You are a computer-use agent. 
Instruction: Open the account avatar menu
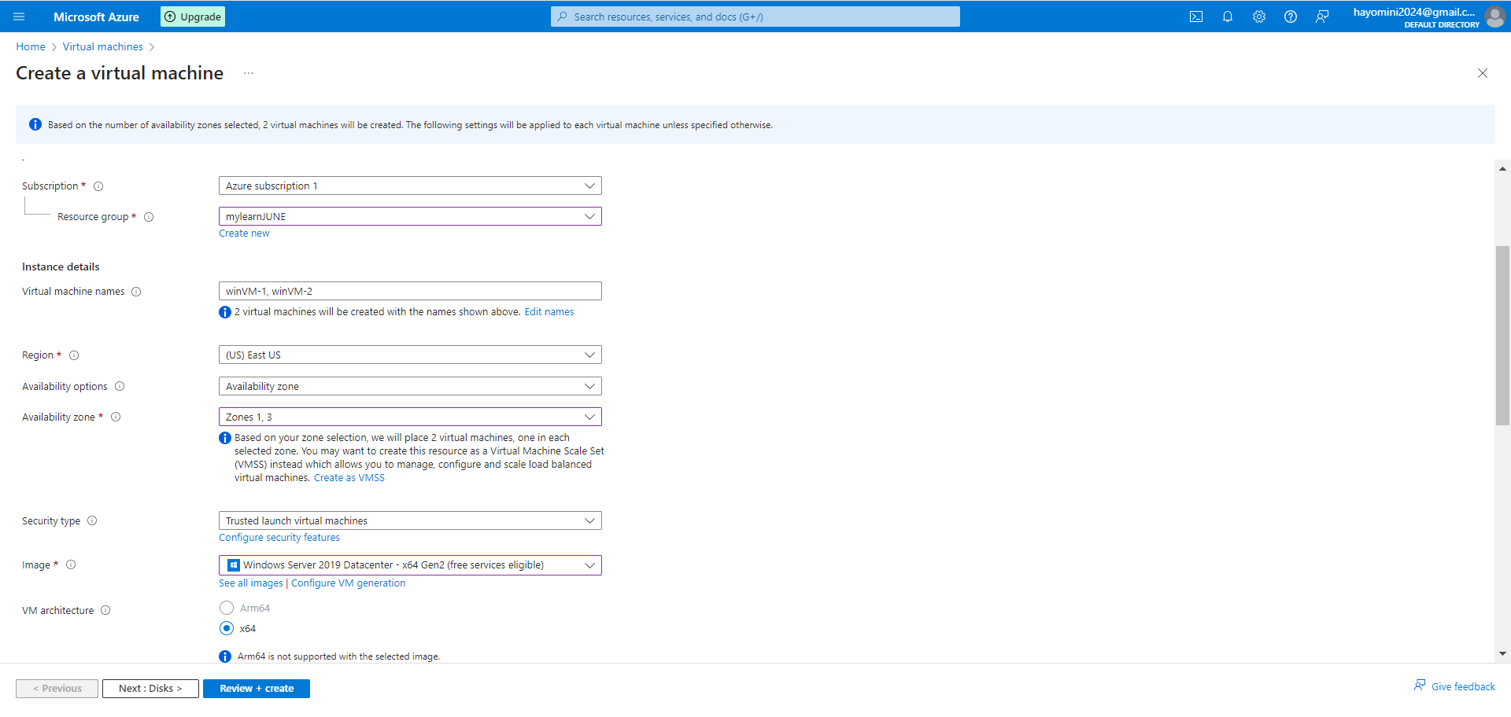(1494, 17)
